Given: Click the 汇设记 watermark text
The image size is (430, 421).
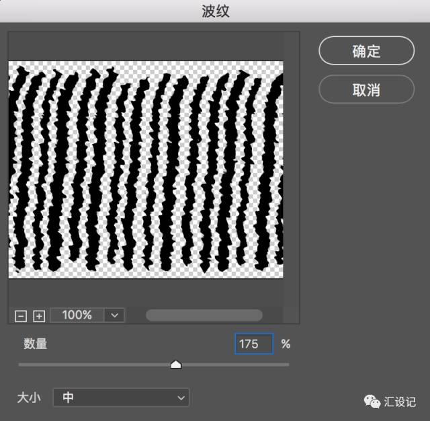Looking at the screenshot, I should [x=400, y=402].
